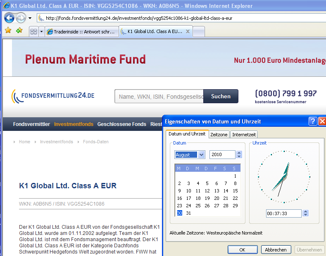Click the year 2010 input field
The image size is (326, 256).
pyautogui.click(x=222, y=154)
